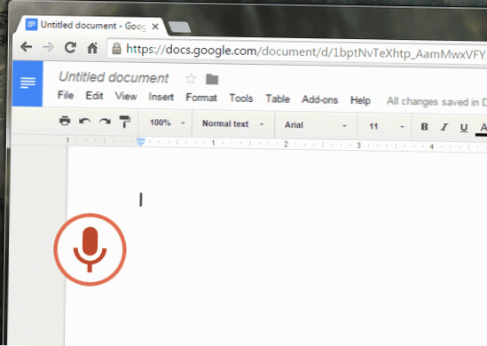Click the All changes saved status
Image resolution: width=487 pixels, height=346 pixels.
click(436, 101)
